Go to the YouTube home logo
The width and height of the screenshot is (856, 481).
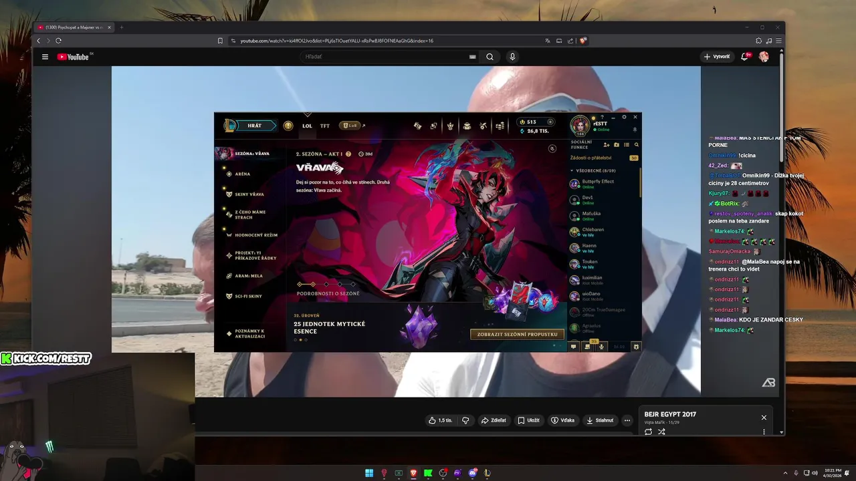pyautogui.click(x=73, y=57)
